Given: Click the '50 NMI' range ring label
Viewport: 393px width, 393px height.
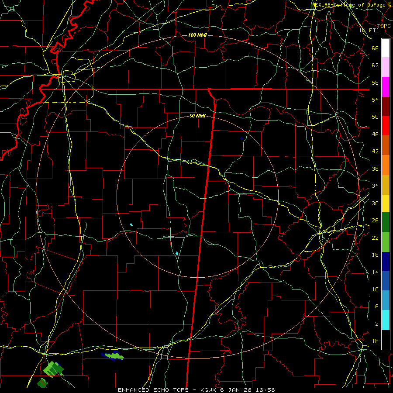Looking at the screenshot, I should coord(197,116).
